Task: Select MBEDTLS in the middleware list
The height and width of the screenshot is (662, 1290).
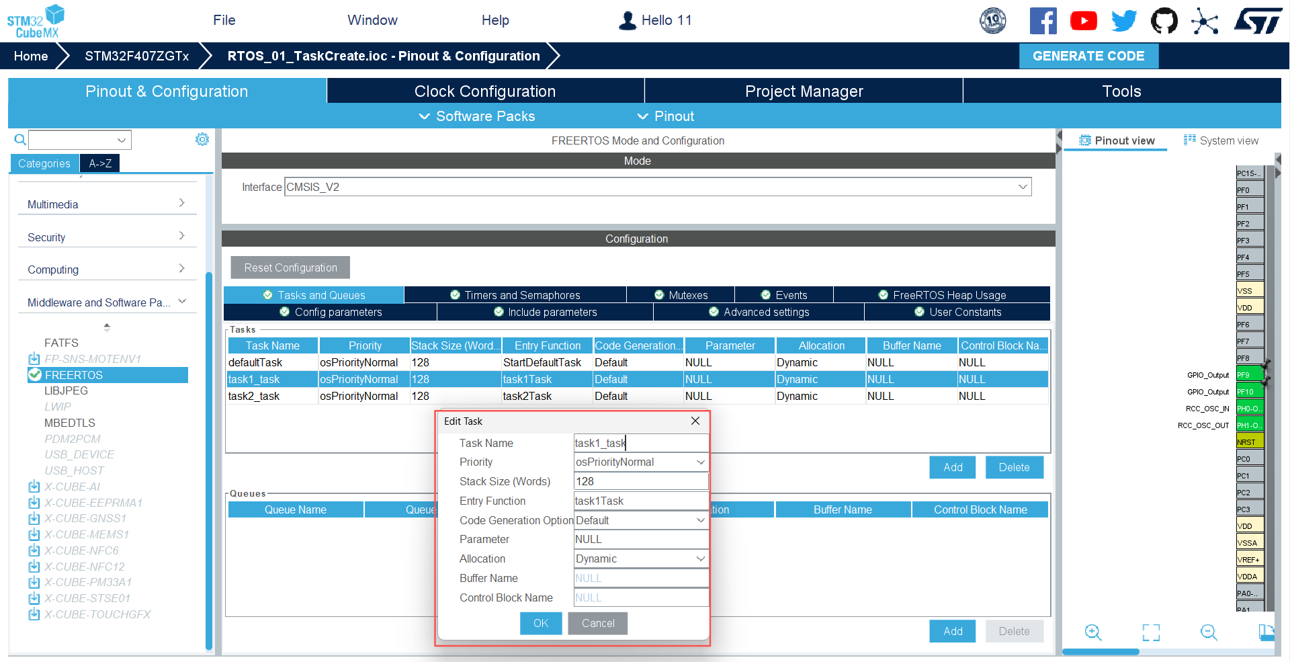Action: (70, 423)
